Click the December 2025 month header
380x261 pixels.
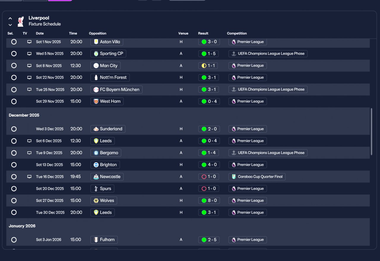pyautogui.click(x=24, y=115)
